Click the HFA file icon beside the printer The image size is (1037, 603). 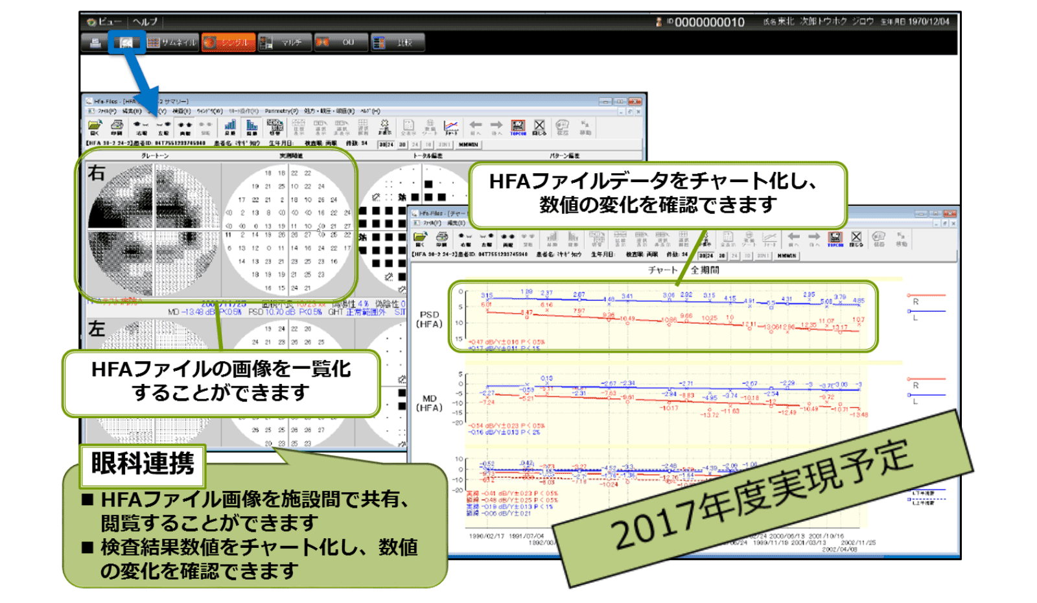point(126,43)
